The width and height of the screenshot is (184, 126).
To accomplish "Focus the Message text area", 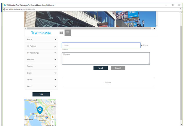I will (106, 58).
